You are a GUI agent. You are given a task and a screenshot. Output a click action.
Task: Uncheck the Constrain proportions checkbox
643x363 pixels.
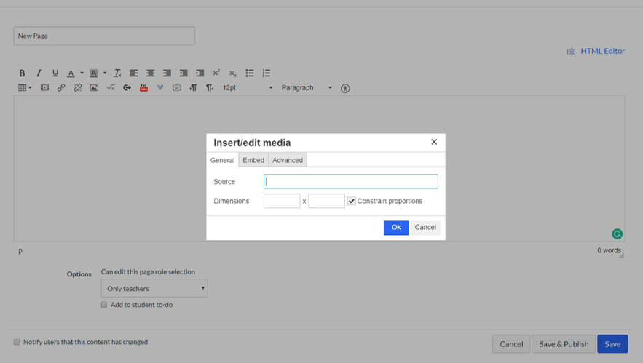coord(352,201)
